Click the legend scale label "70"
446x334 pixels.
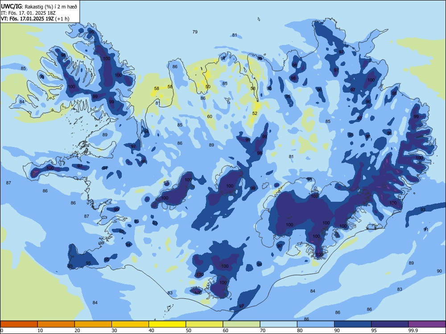coord(263,330)
